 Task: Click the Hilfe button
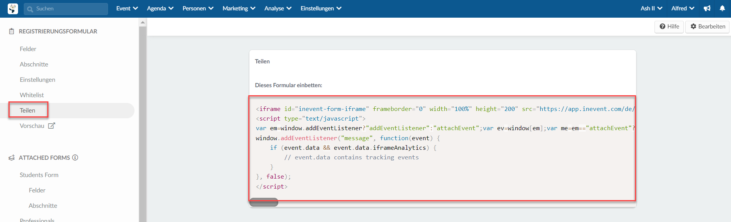click(x=669, y=27)
